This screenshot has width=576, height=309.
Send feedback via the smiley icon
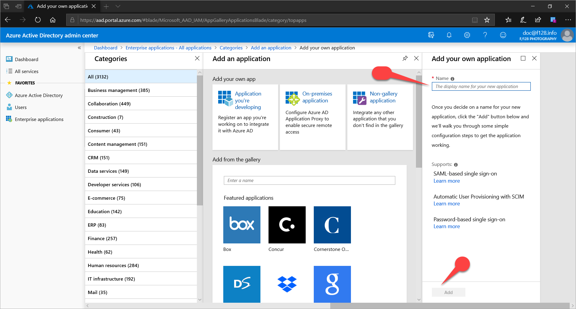click(x=503, y=35)
